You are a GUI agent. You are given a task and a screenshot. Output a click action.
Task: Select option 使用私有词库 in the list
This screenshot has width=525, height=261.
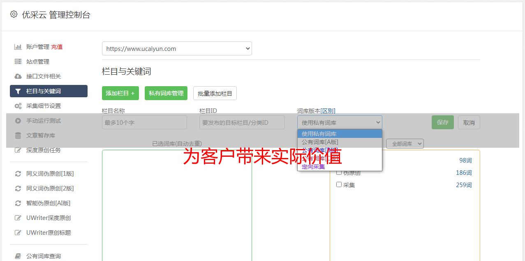pos(340,134)
